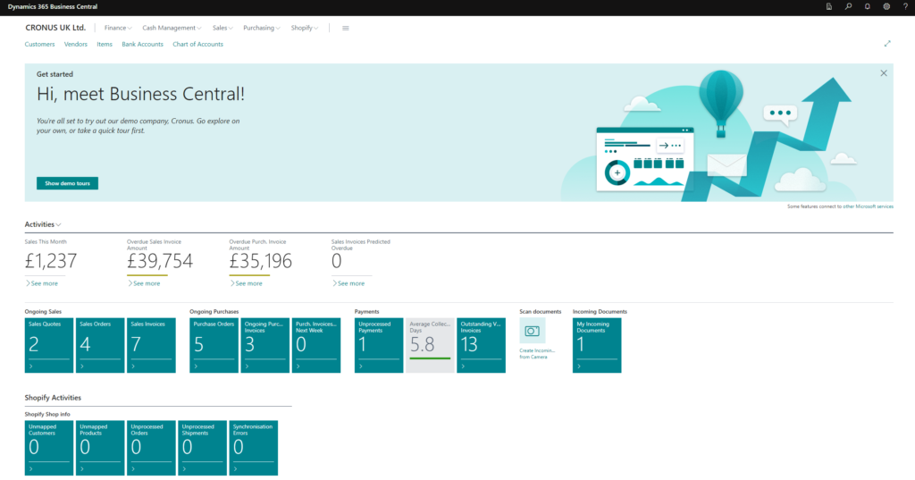This screenshot has height=480, width=915.
Task: Follow the other Microsoft services link
Action: (x=868, y=206)
